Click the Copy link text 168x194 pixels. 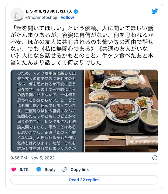tap(80, 169)
